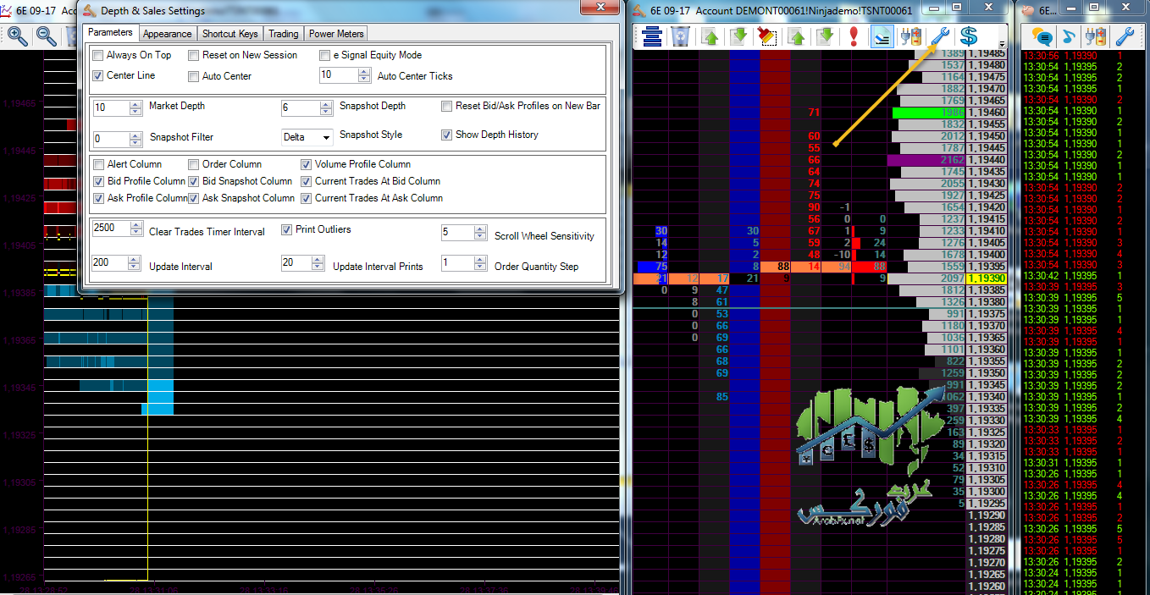The image size is (1150, 595).
Task: Click the plug and battery icon in DOM window
Action: click(x=911, y=36)
